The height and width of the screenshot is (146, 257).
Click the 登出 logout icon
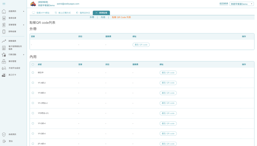click(4, 141)
